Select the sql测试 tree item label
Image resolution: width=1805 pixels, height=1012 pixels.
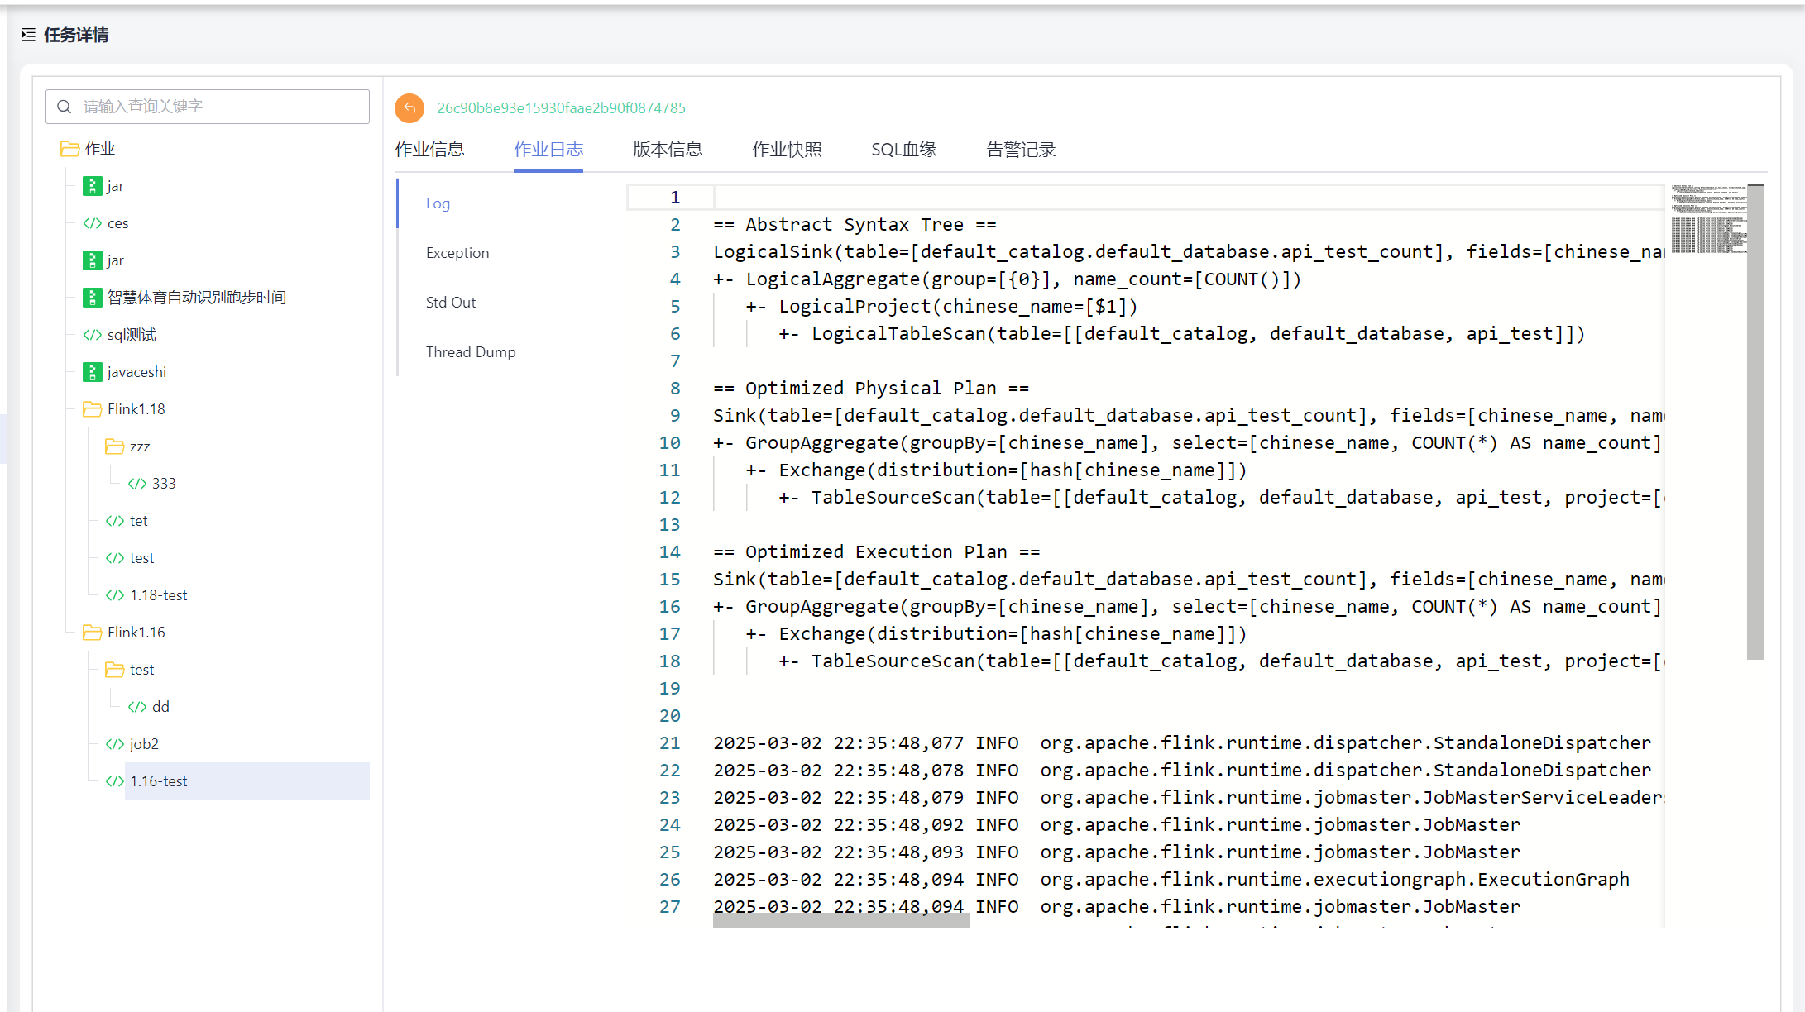tap(132, 335)
